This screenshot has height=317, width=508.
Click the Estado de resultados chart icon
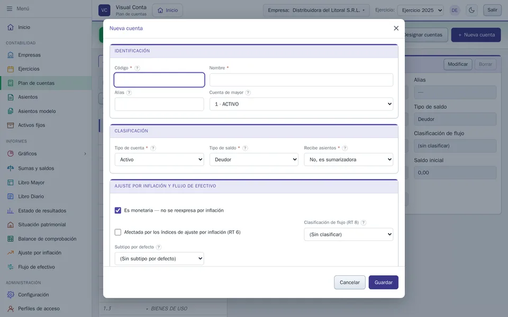[x=11, y=211]
